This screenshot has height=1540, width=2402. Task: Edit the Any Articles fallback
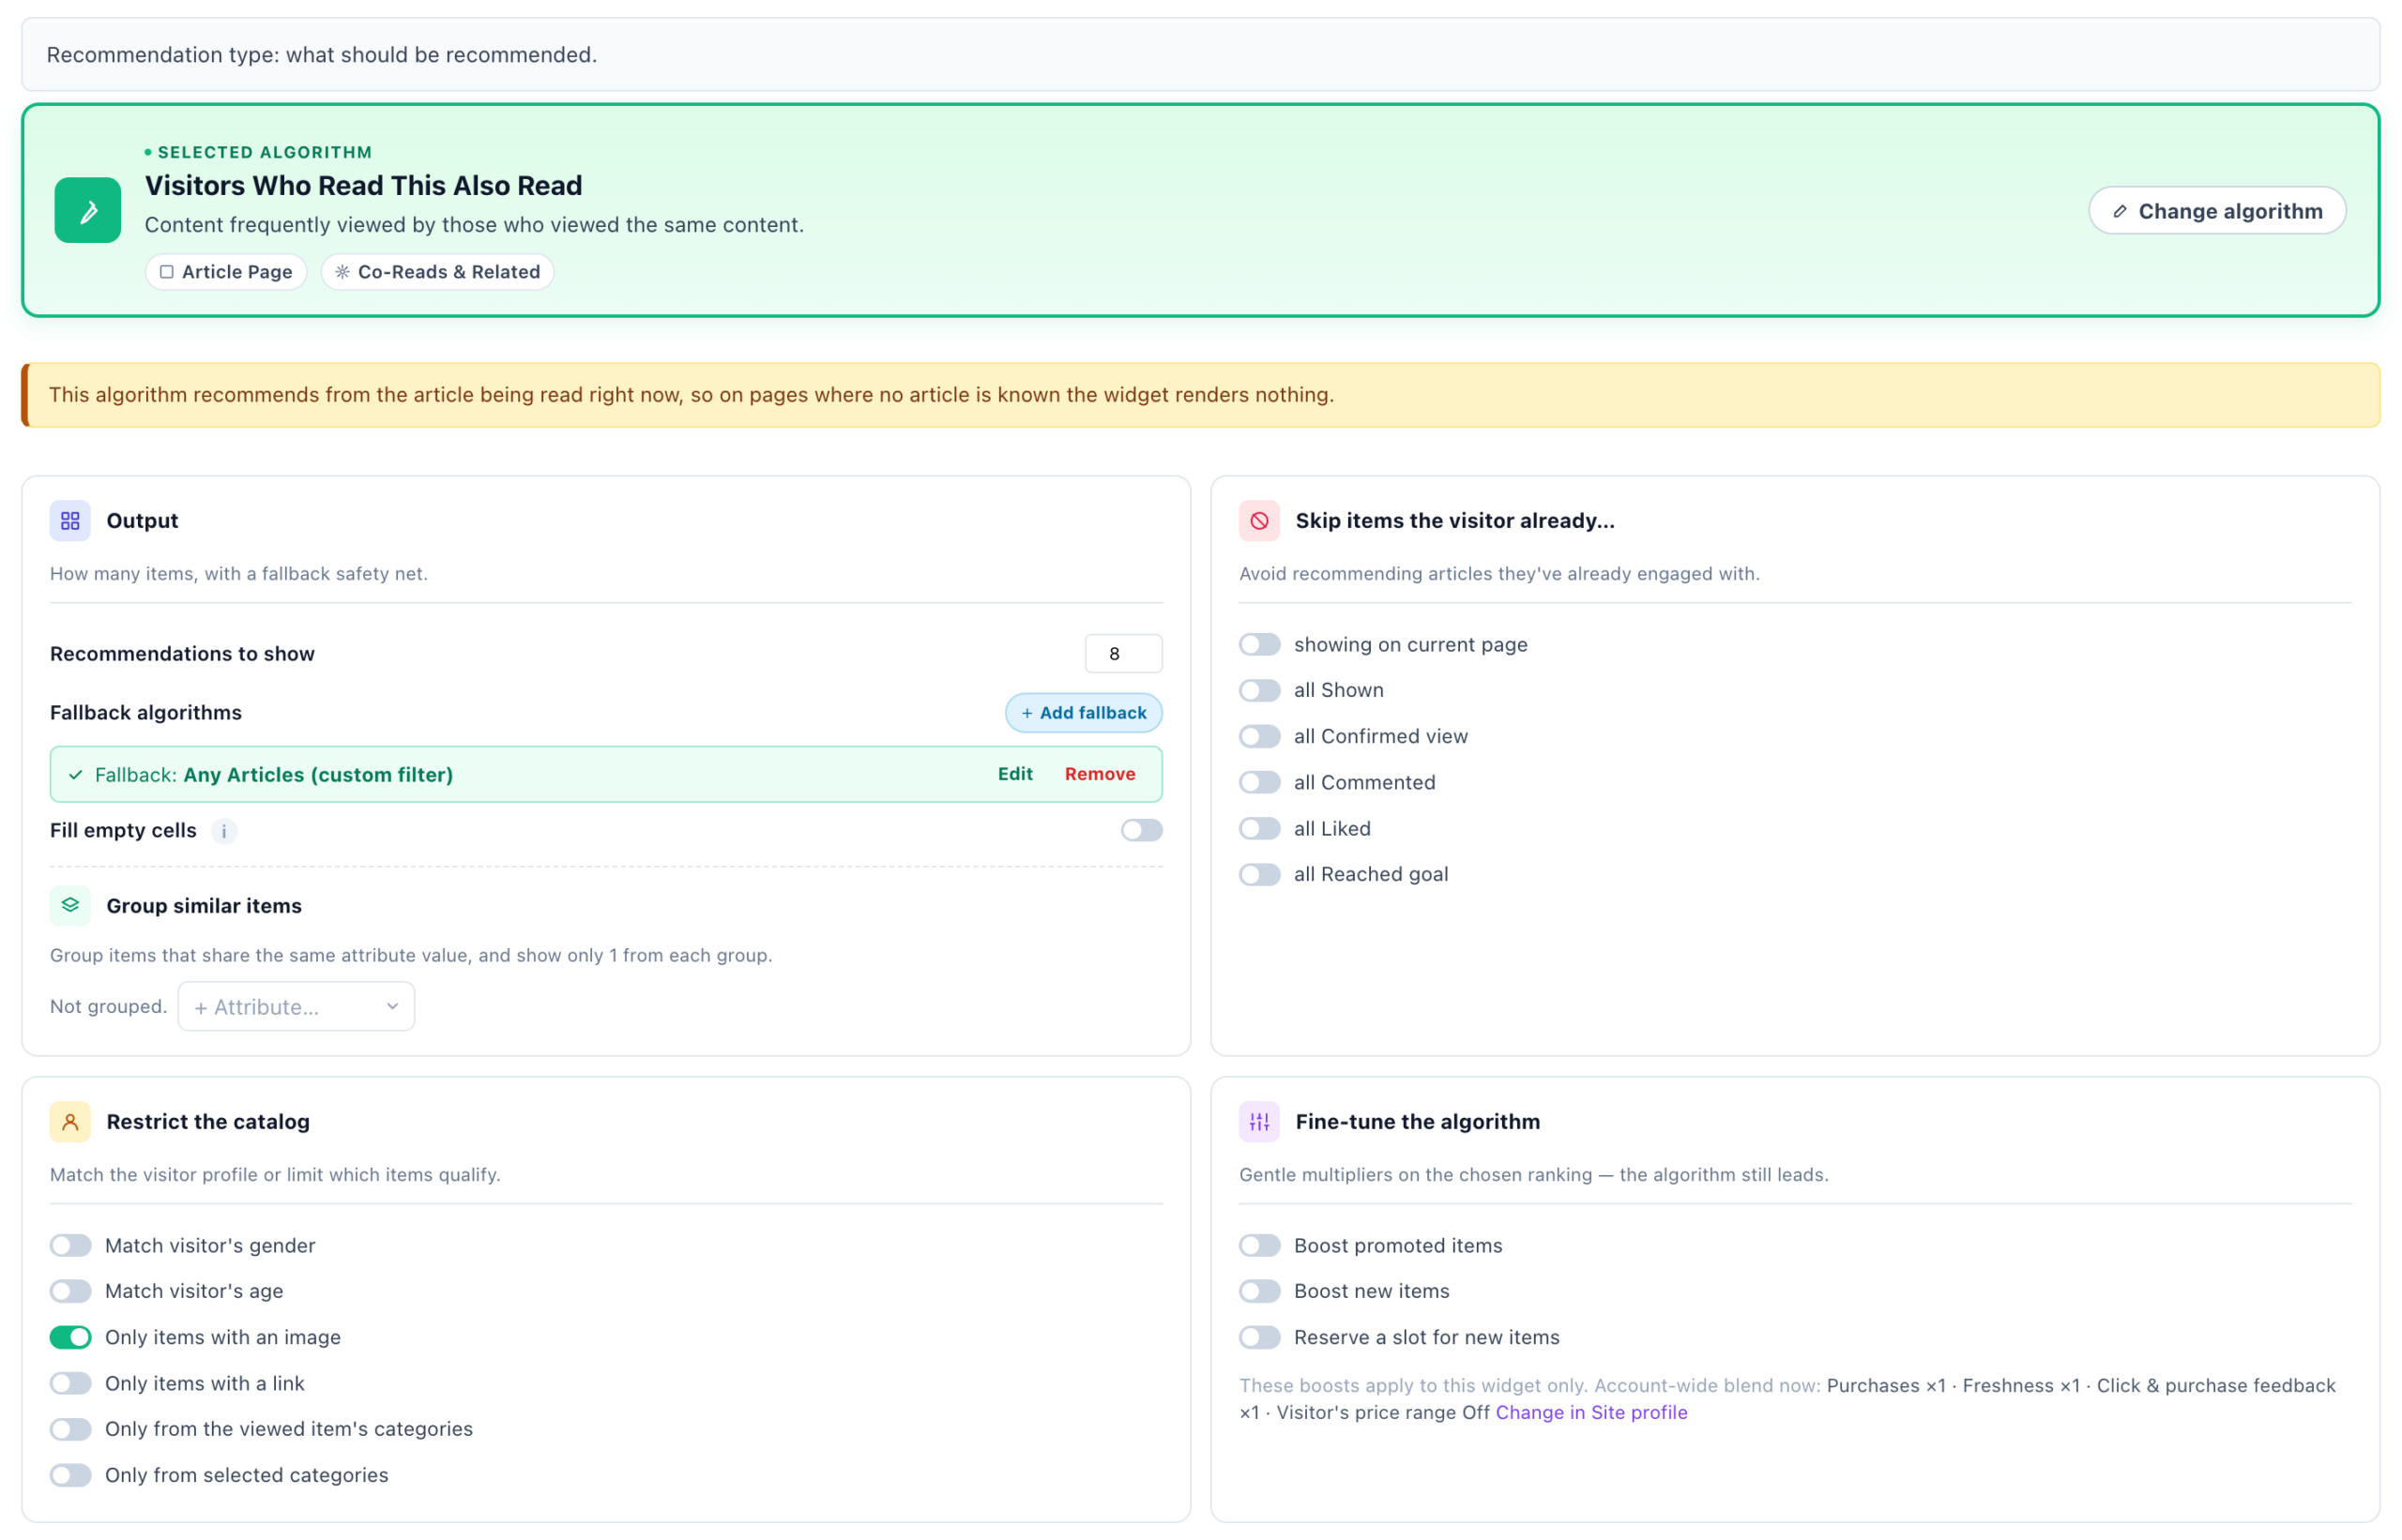click(1014, 774)
